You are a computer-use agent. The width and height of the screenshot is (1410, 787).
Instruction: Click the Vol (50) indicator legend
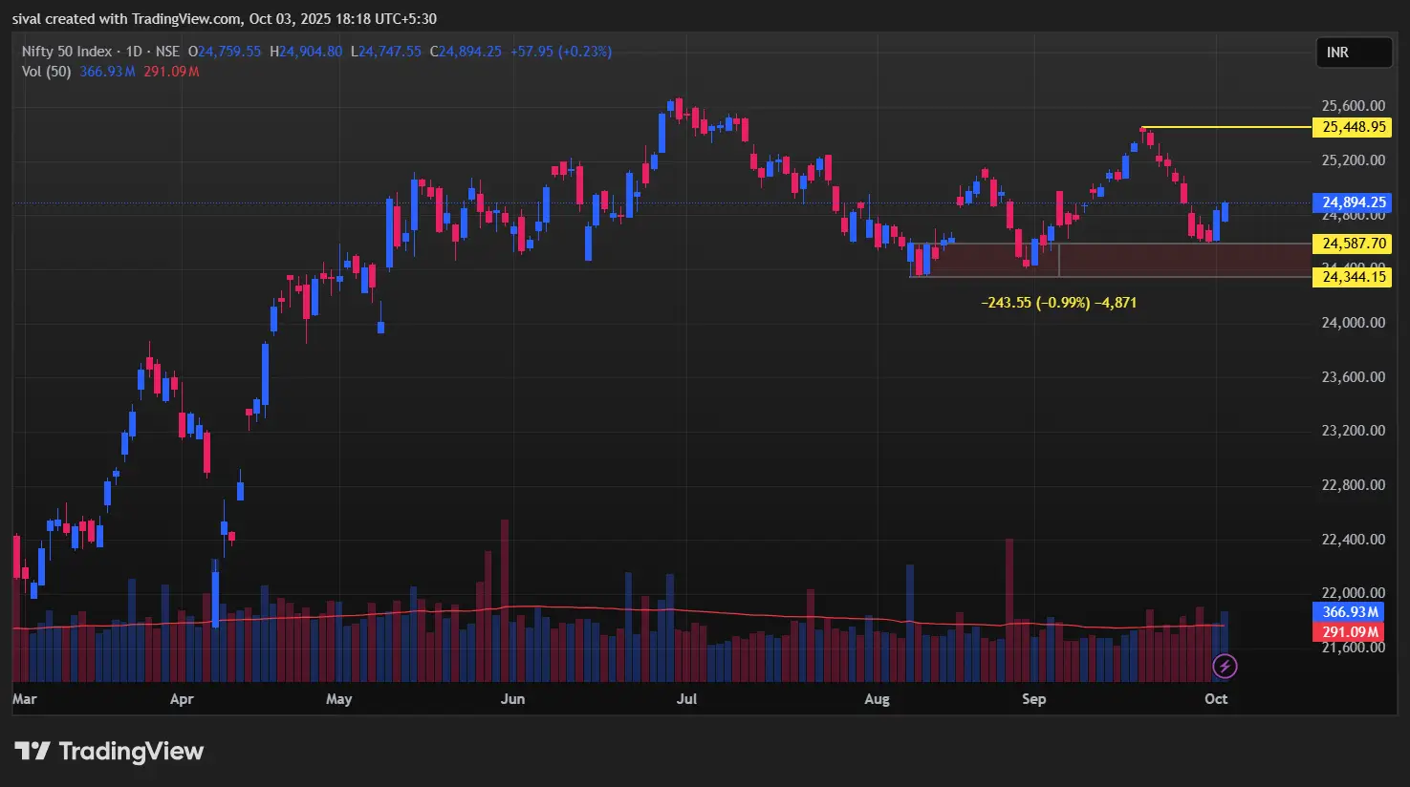click(x=46, y=72)
